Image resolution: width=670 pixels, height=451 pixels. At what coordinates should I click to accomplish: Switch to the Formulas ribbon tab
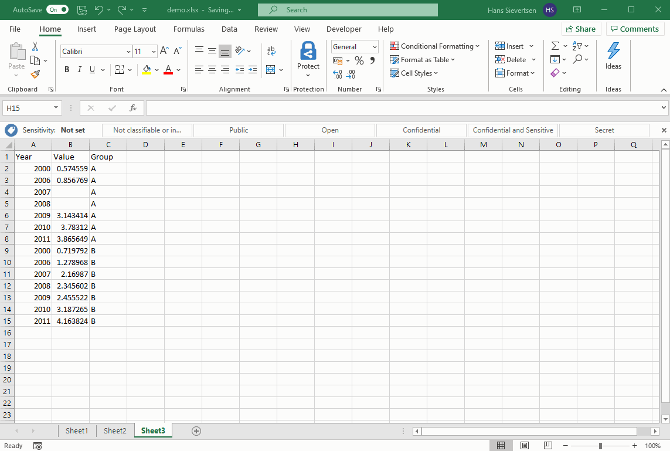coord(189,29)
